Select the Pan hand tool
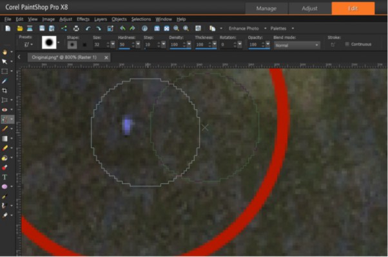This screenshot has height=257, width=388. click(5, 52)
